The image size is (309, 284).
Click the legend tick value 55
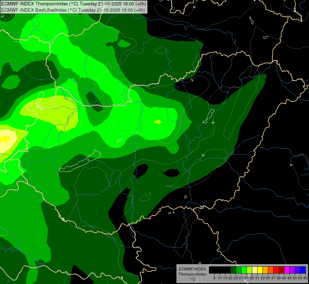pyautogui.click(x=300, y=278)
